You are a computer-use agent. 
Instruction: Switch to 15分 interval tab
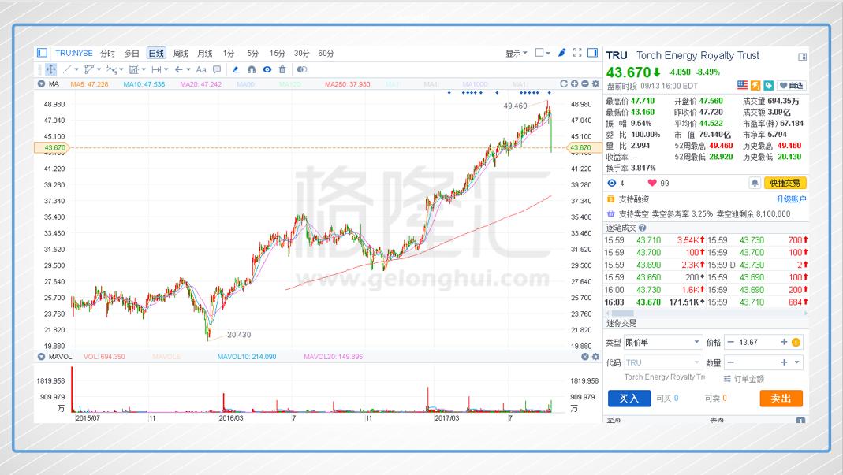click(277, 54)
